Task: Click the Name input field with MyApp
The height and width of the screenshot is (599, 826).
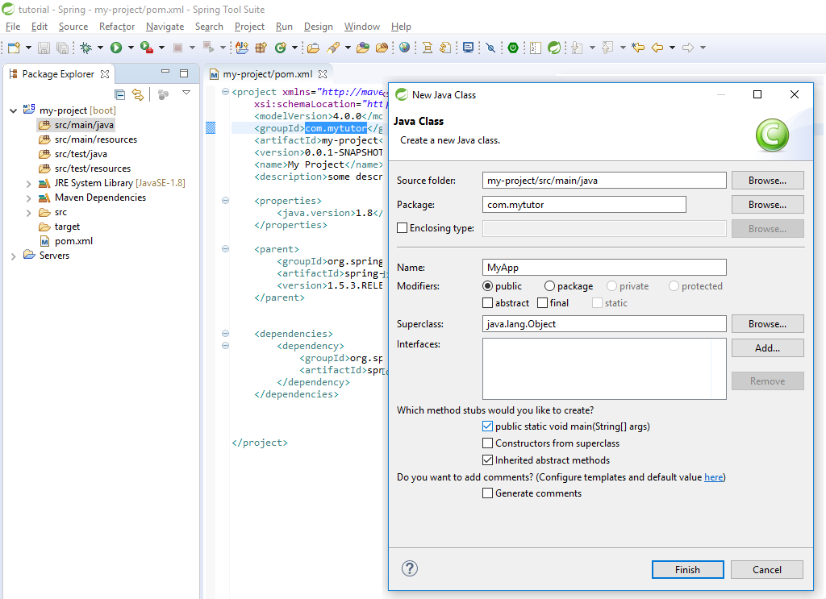Action: tap(604, 268)
